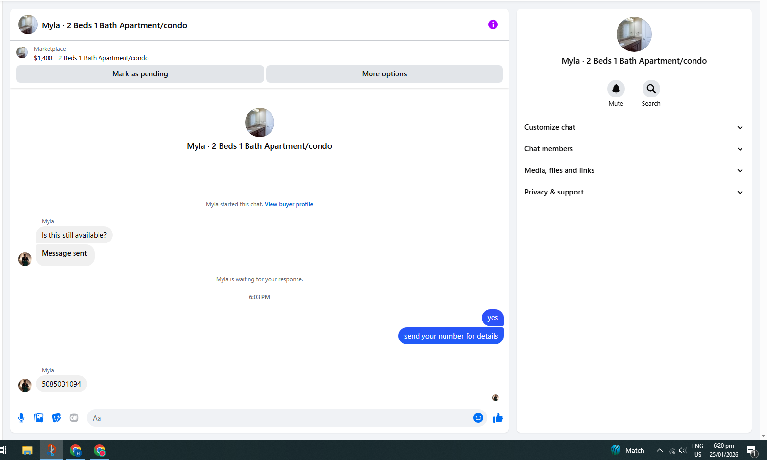This screenshot has height=460, width=767.
Task: Search in conversation with the magnifier icon
Action: pyautogui.click(x=651, y=89)
